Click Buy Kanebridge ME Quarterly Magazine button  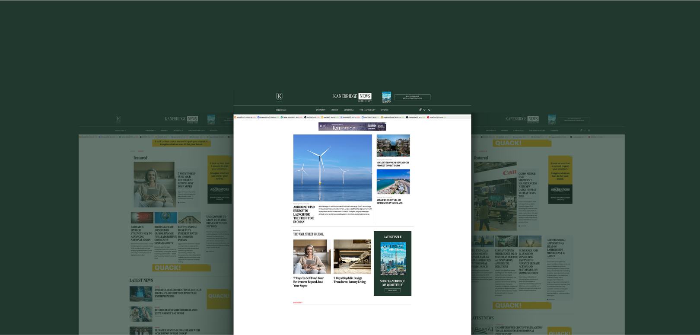pos(412,97)
